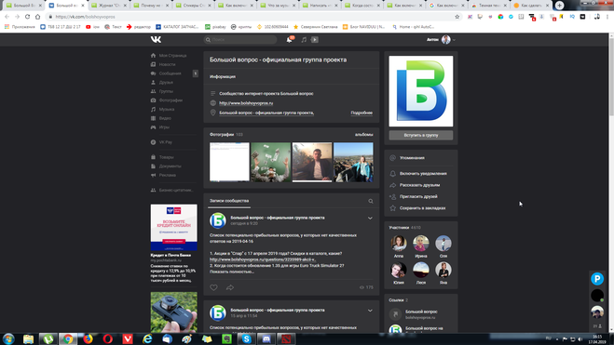Screen dimensions: 614x345
Task: Focus the VK search field
Action: [240, 39]
